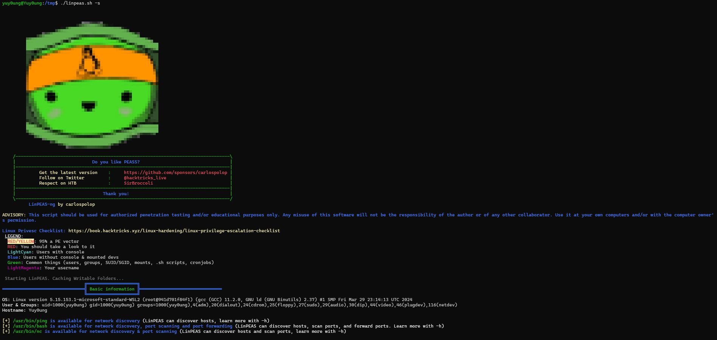Image resolution: width=717 pixels, height=340 pixels.
Task: Click the green LinPEAS pea logo
Action: [x=92, y=85]
